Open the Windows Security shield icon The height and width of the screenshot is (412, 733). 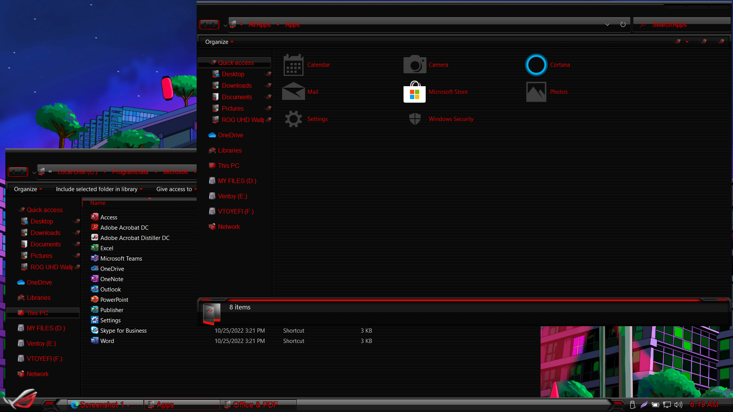415,119
